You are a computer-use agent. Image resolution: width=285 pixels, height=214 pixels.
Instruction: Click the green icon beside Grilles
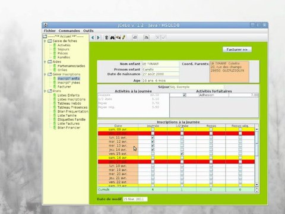pos(55,70)
